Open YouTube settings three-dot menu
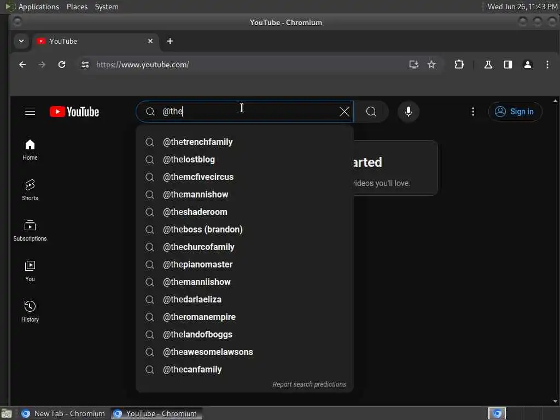The image size is (560, 420). (x=473, y=112)
